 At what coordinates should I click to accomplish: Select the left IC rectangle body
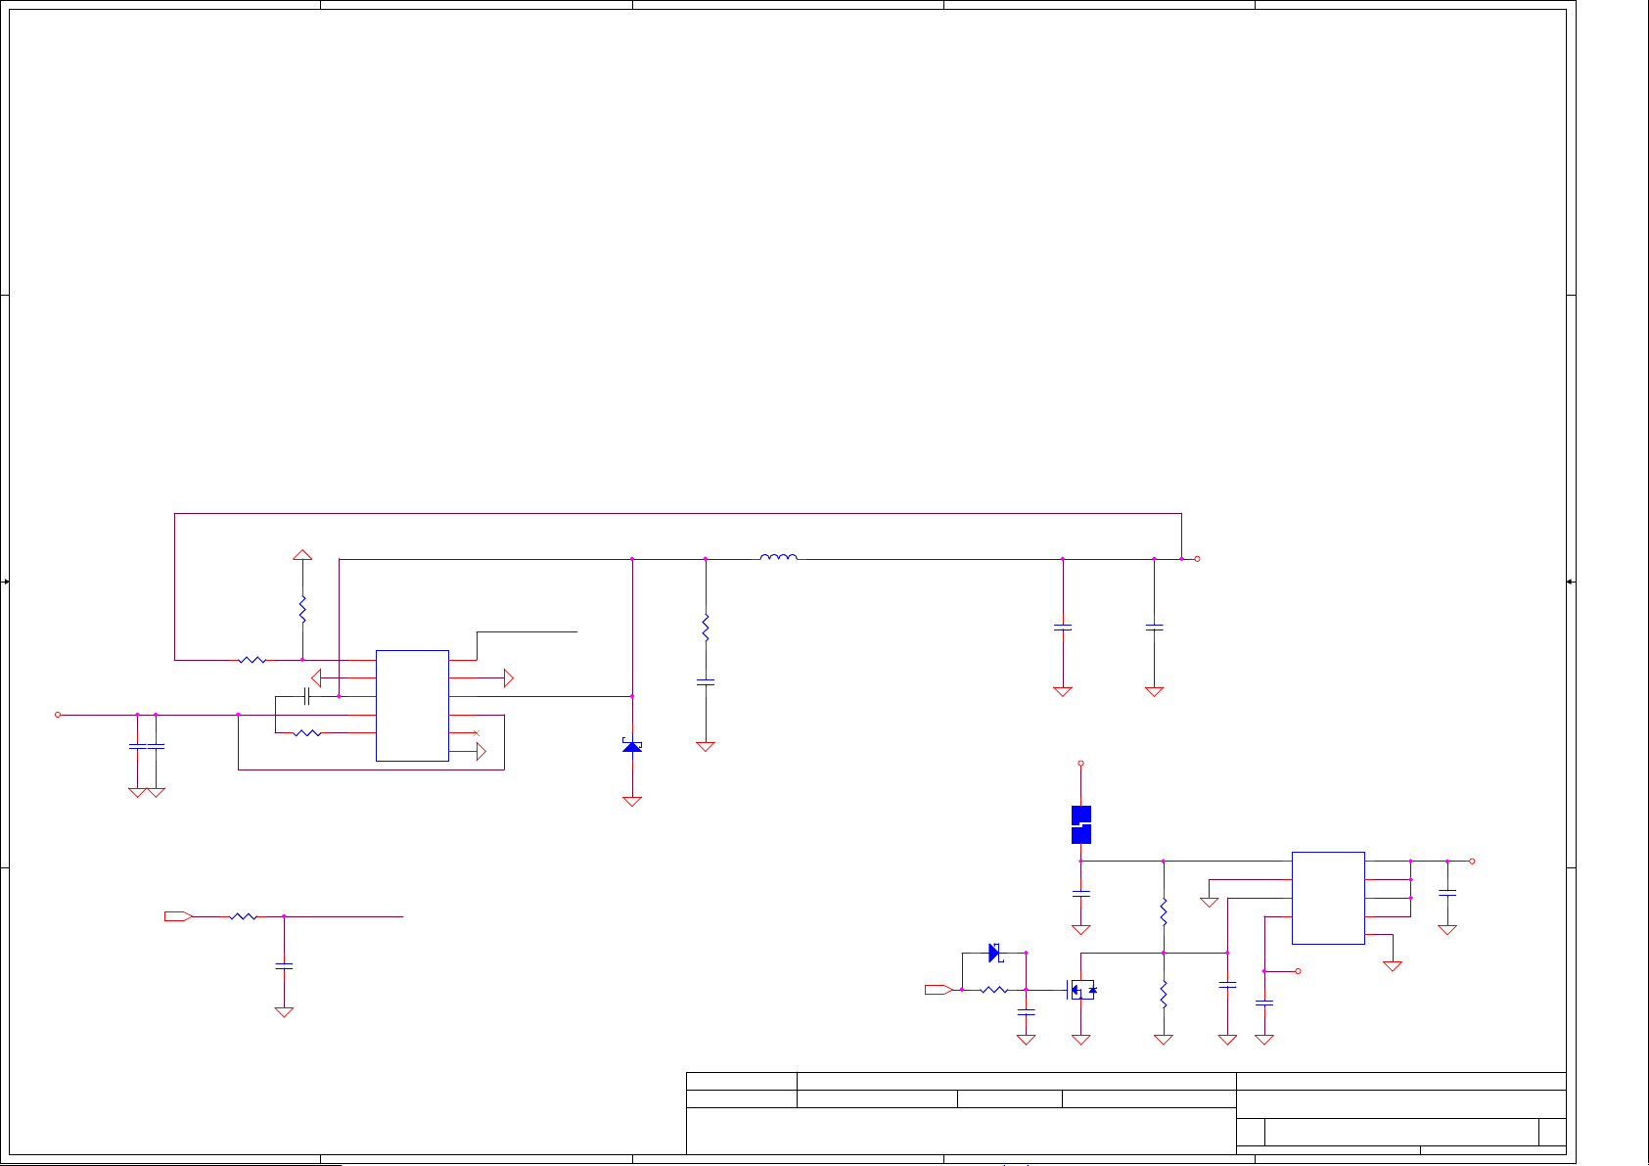[412, 705]
